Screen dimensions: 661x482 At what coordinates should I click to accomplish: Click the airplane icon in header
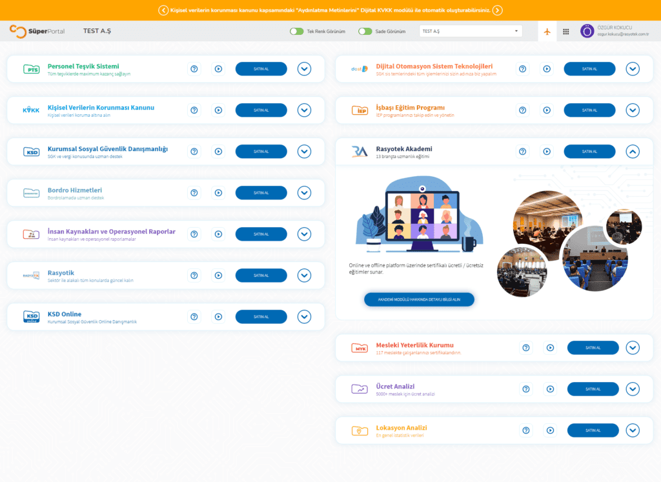point(547,31)
